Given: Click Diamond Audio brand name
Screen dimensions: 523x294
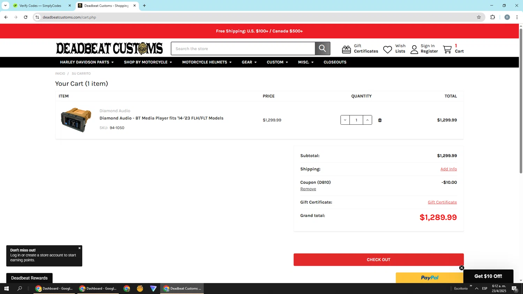Looking at the screenshot, I should coord(115,111).
